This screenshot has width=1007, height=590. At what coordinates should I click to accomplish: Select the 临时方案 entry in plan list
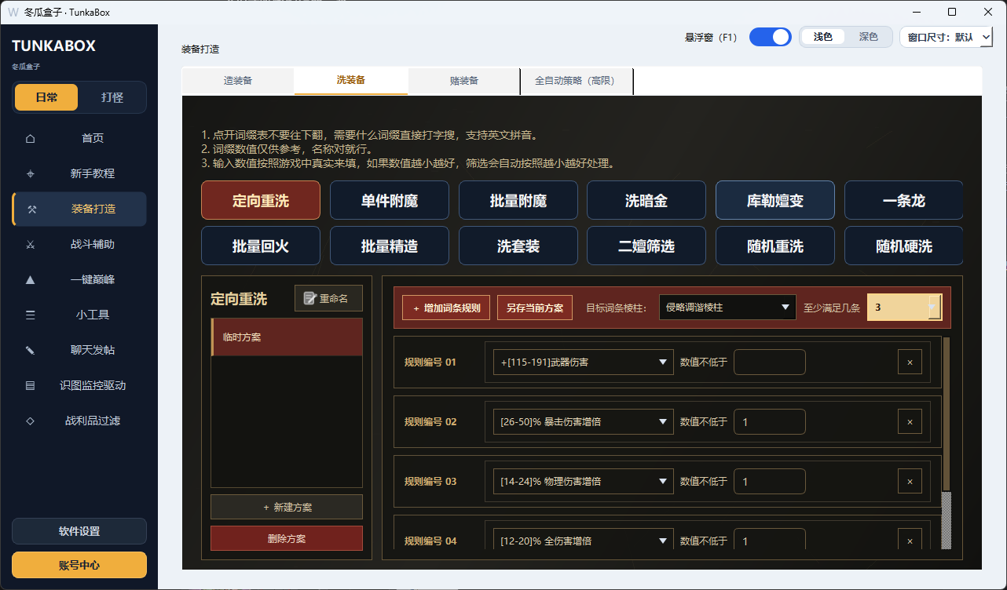point(287,337)
